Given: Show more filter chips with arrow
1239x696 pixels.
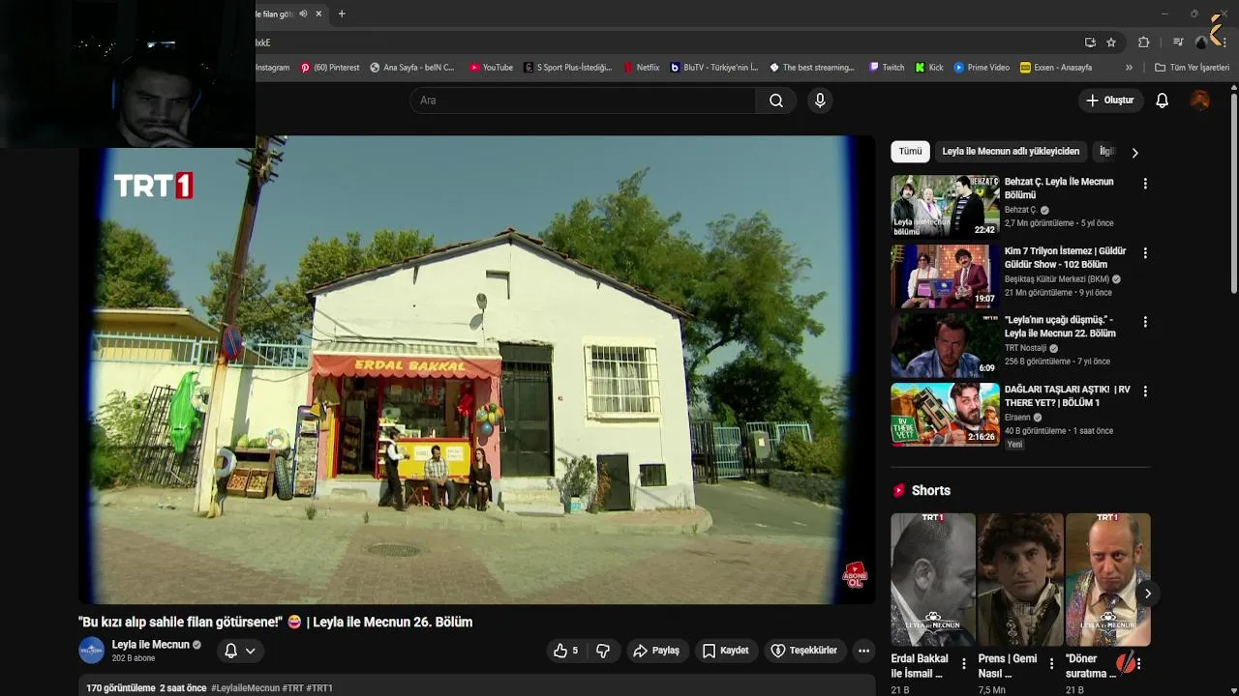Looking at the screenshot, I should click(x=1135, y=153).
